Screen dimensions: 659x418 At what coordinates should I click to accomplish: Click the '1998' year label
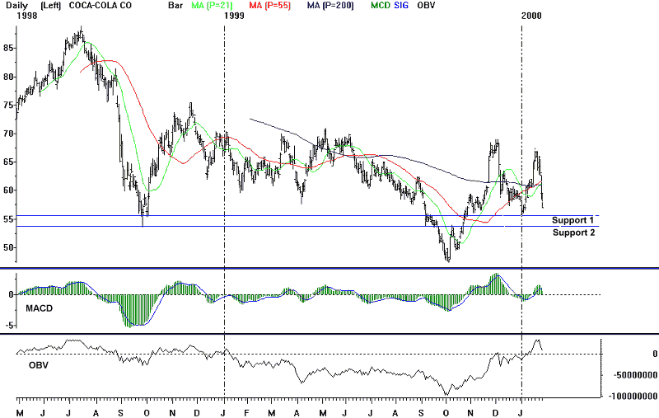point(27,16)
